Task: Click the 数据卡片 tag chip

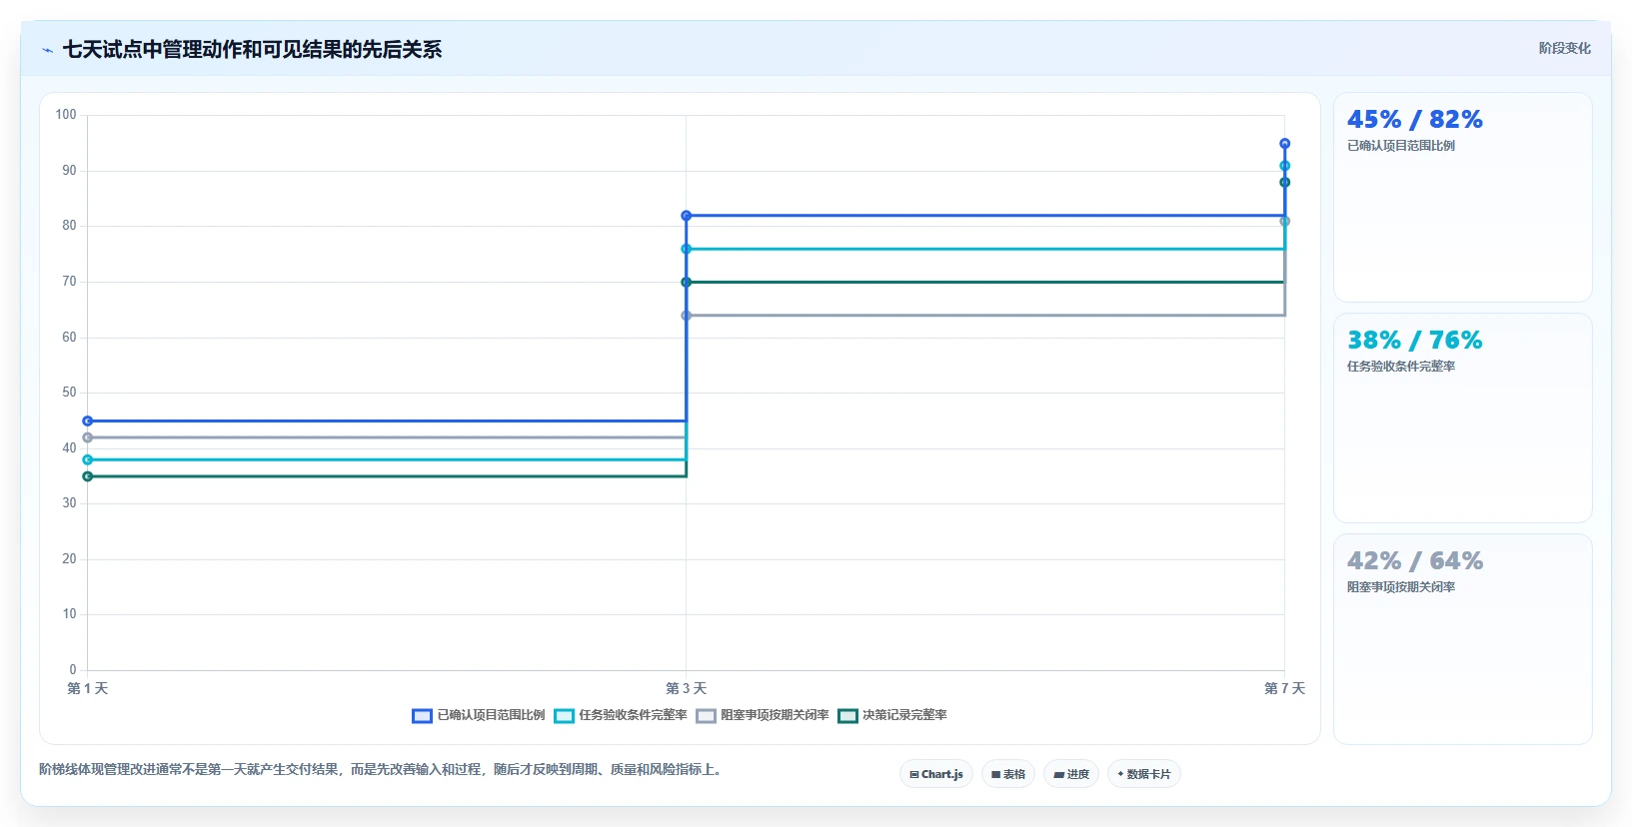Action: [1144, 774]
